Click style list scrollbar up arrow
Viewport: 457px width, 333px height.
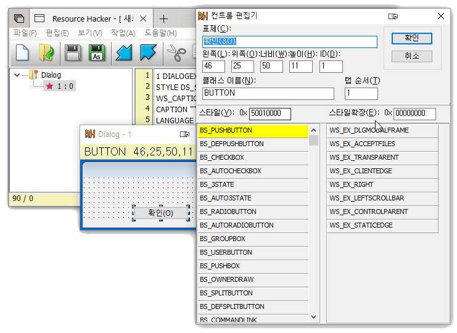coord(313,130)
